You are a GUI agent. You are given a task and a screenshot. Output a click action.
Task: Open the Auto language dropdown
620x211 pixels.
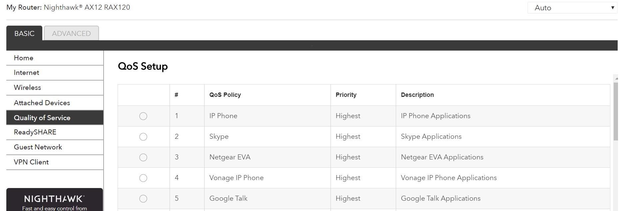point(572,8)
